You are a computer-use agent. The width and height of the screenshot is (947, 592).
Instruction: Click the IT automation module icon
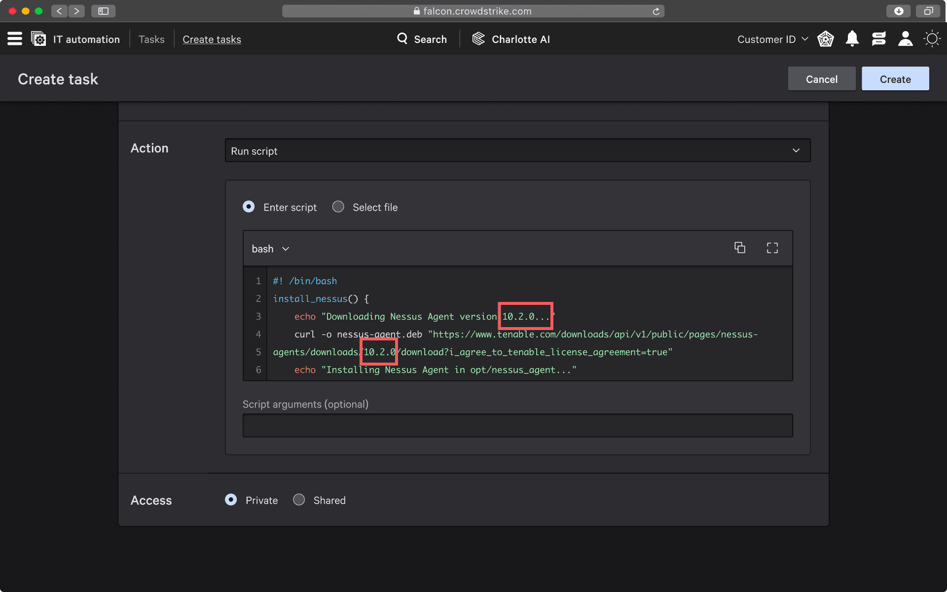pos(38,39)
